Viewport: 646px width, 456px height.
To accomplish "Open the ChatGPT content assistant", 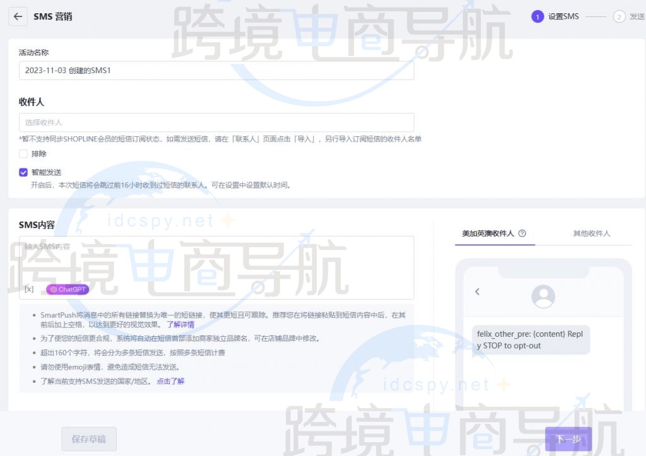I will pyautogui.click(x=68, y=289).
